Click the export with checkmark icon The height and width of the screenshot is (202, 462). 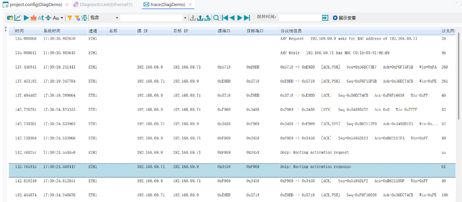point(207,18)
